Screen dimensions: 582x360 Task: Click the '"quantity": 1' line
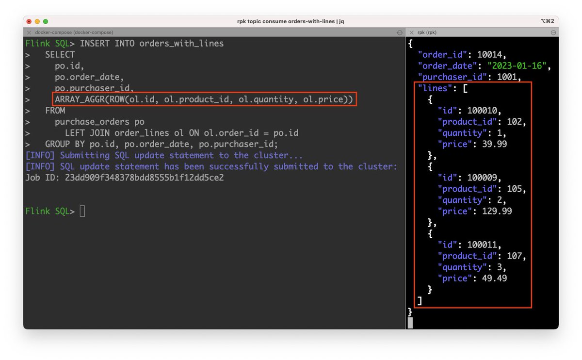coord(472,132)
